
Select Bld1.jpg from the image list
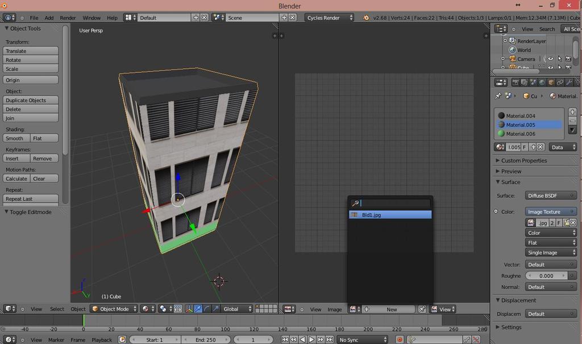390,215
